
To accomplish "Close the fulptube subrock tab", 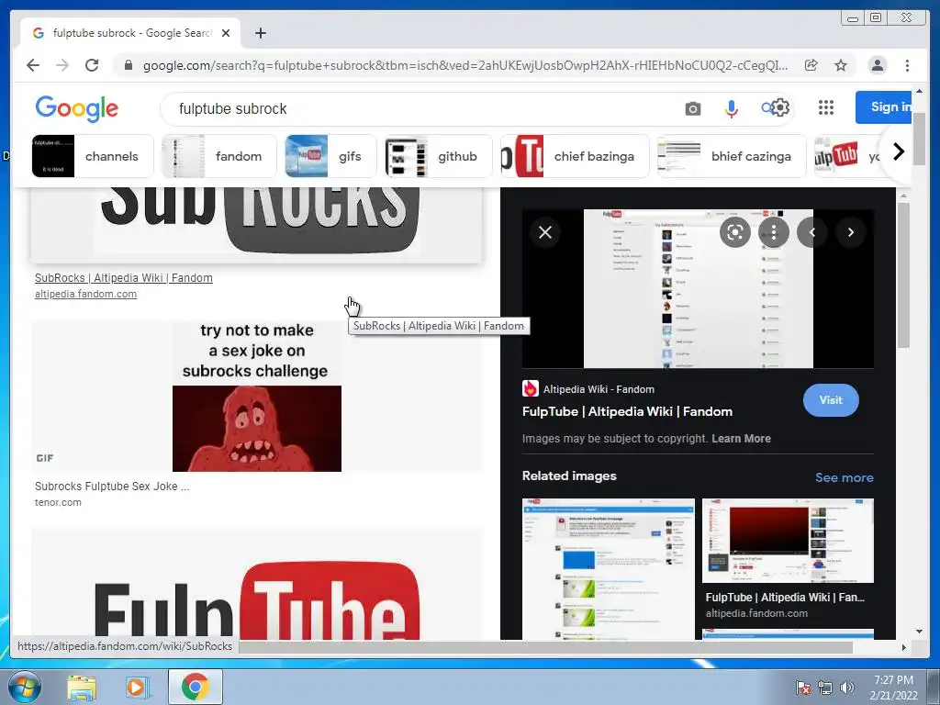I will pos(226,33).
